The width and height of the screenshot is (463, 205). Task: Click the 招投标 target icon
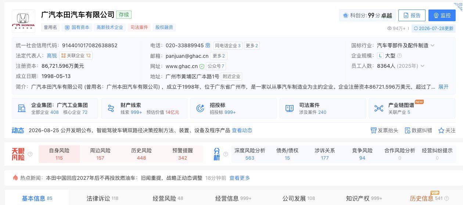200,108
